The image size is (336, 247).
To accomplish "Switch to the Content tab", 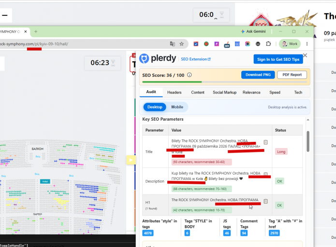I will pos(198,93).
